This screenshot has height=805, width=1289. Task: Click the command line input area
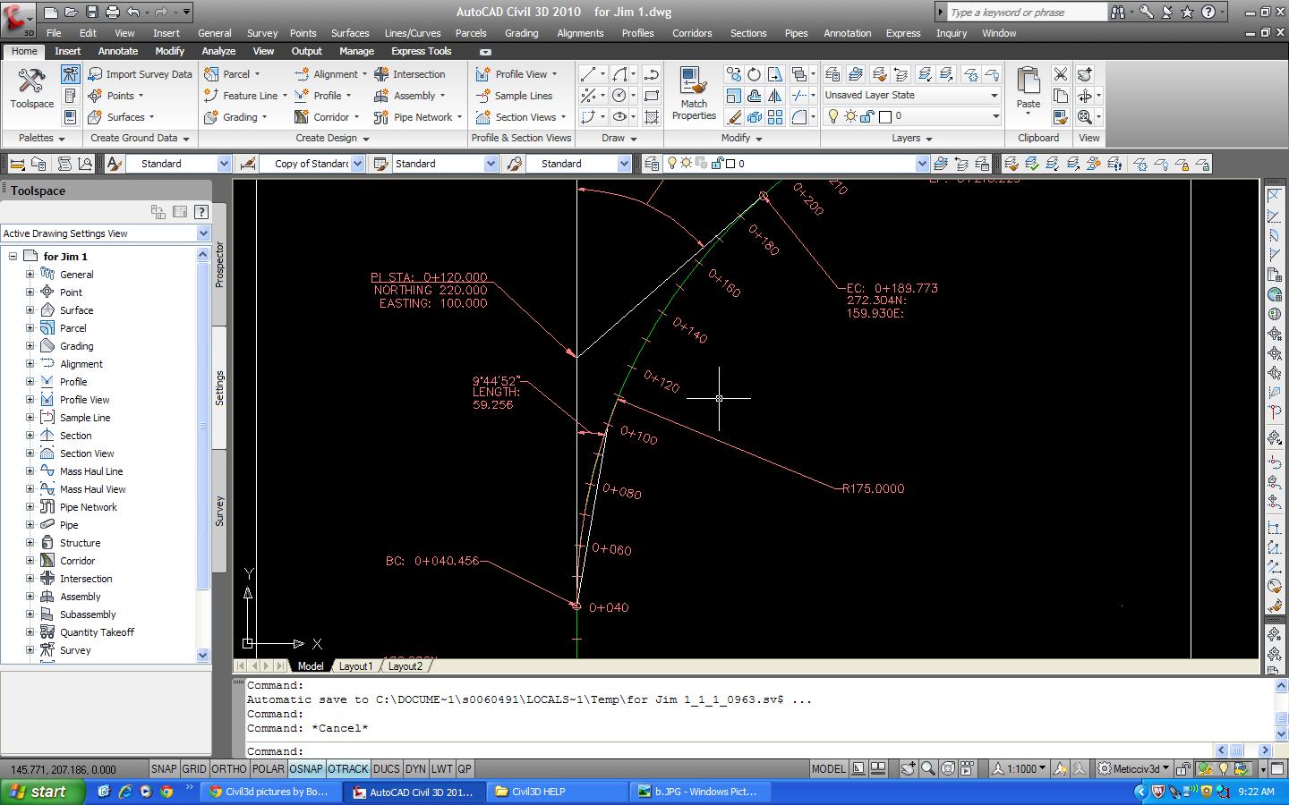(729, 751)
